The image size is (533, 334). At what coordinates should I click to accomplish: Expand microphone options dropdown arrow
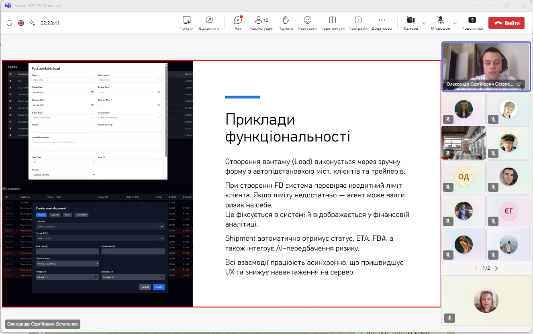pos(455,23)
